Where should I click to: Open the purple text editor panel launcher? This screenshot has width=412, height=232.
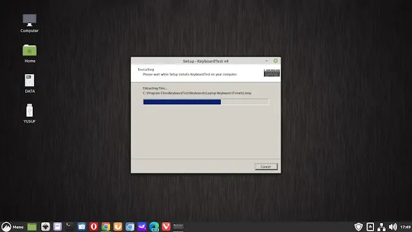click(57, 227)
